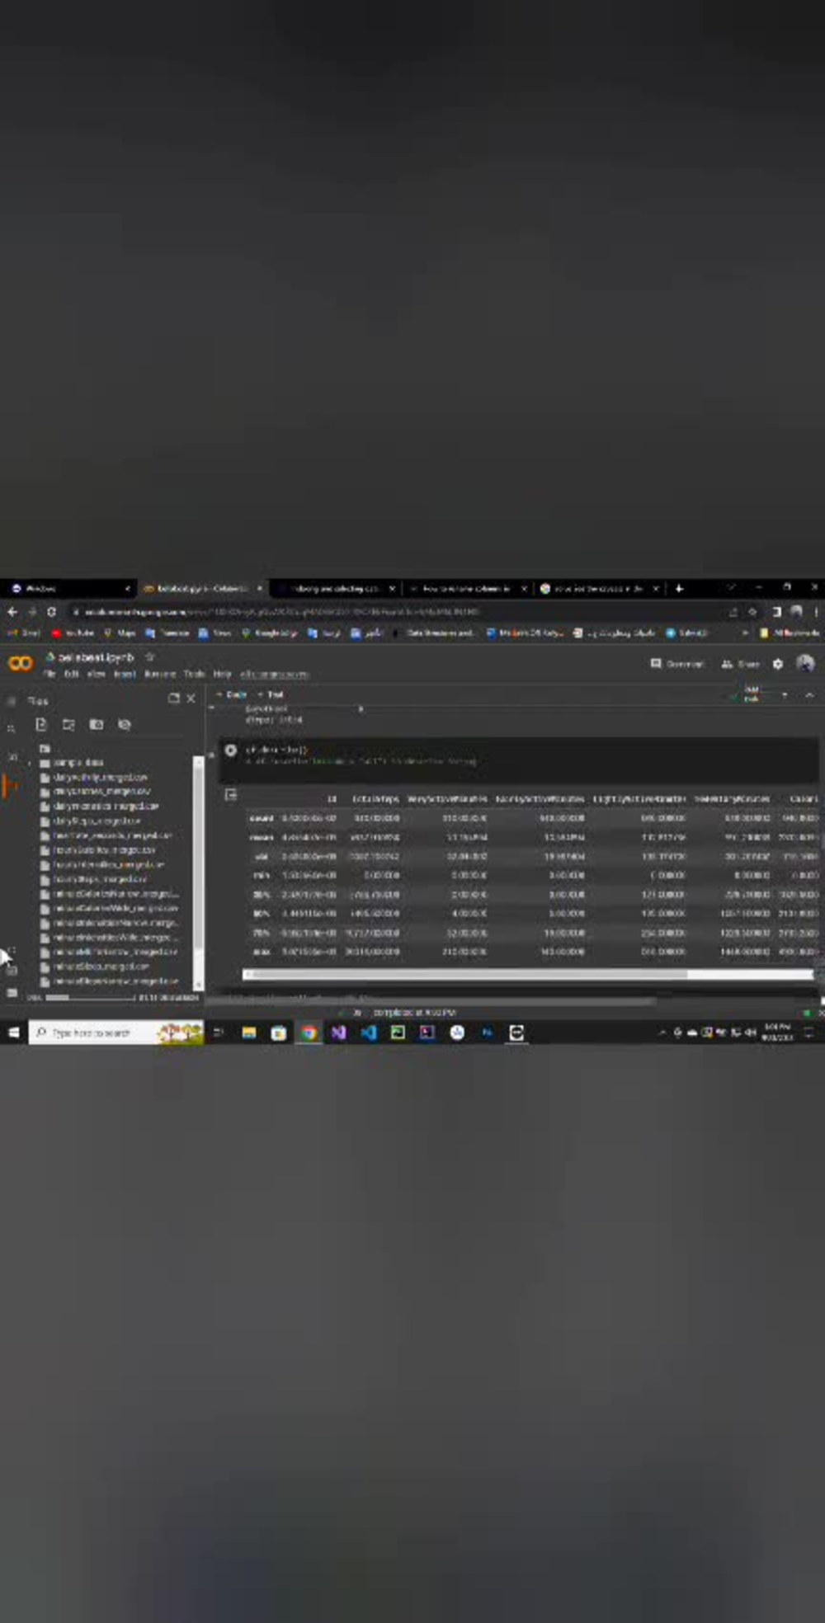Star the notebook with the star icon
This screenshot has width=825, height=1623.
150,657
